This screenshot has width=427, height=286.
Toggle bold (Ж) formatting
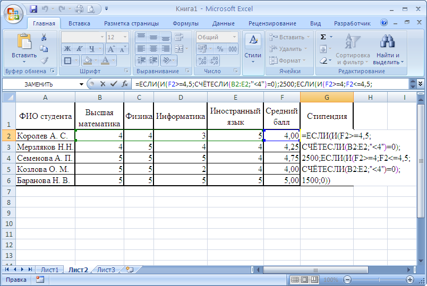(x=67, y=49)
